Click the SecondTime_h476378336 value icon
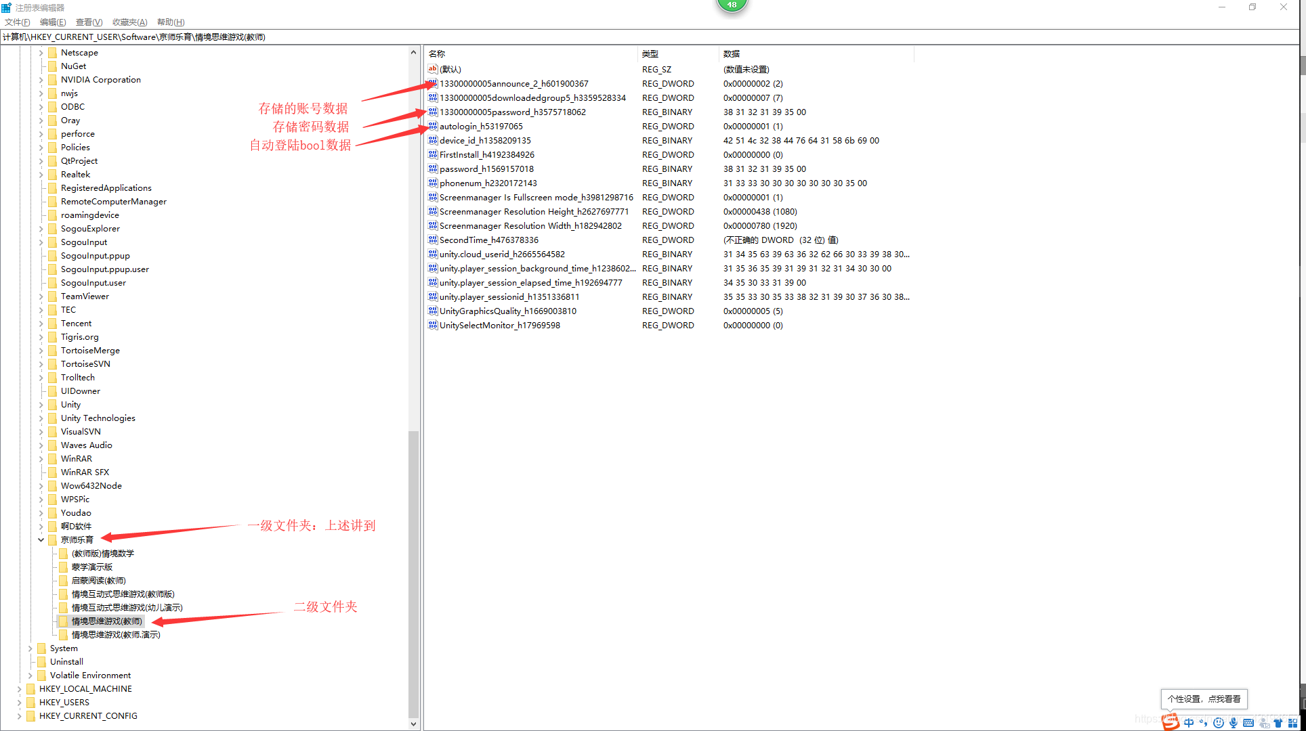Viewport: 1306px width, 731px height. click(433, 240)
